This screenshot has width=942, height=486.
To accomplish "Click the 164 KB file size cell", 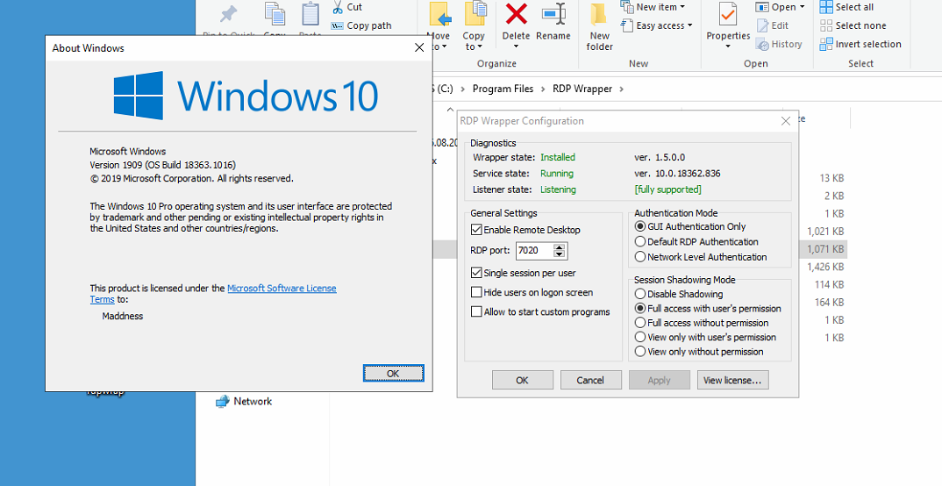I will [x=829, y=302].
